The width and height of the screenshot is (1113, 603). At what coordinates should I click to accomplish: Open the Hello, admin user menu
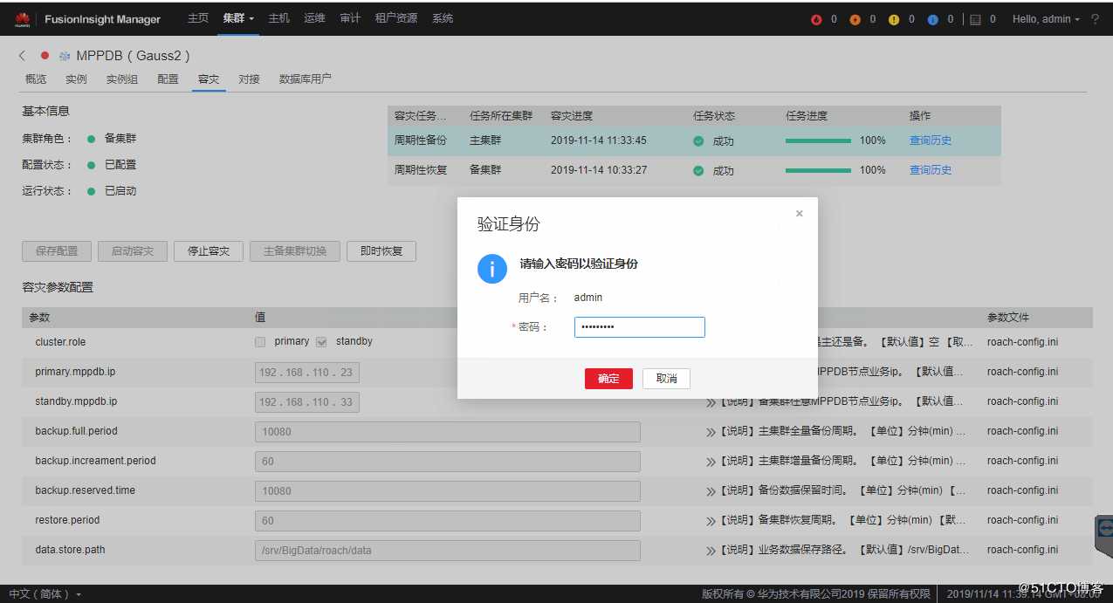pos(1044,18)
